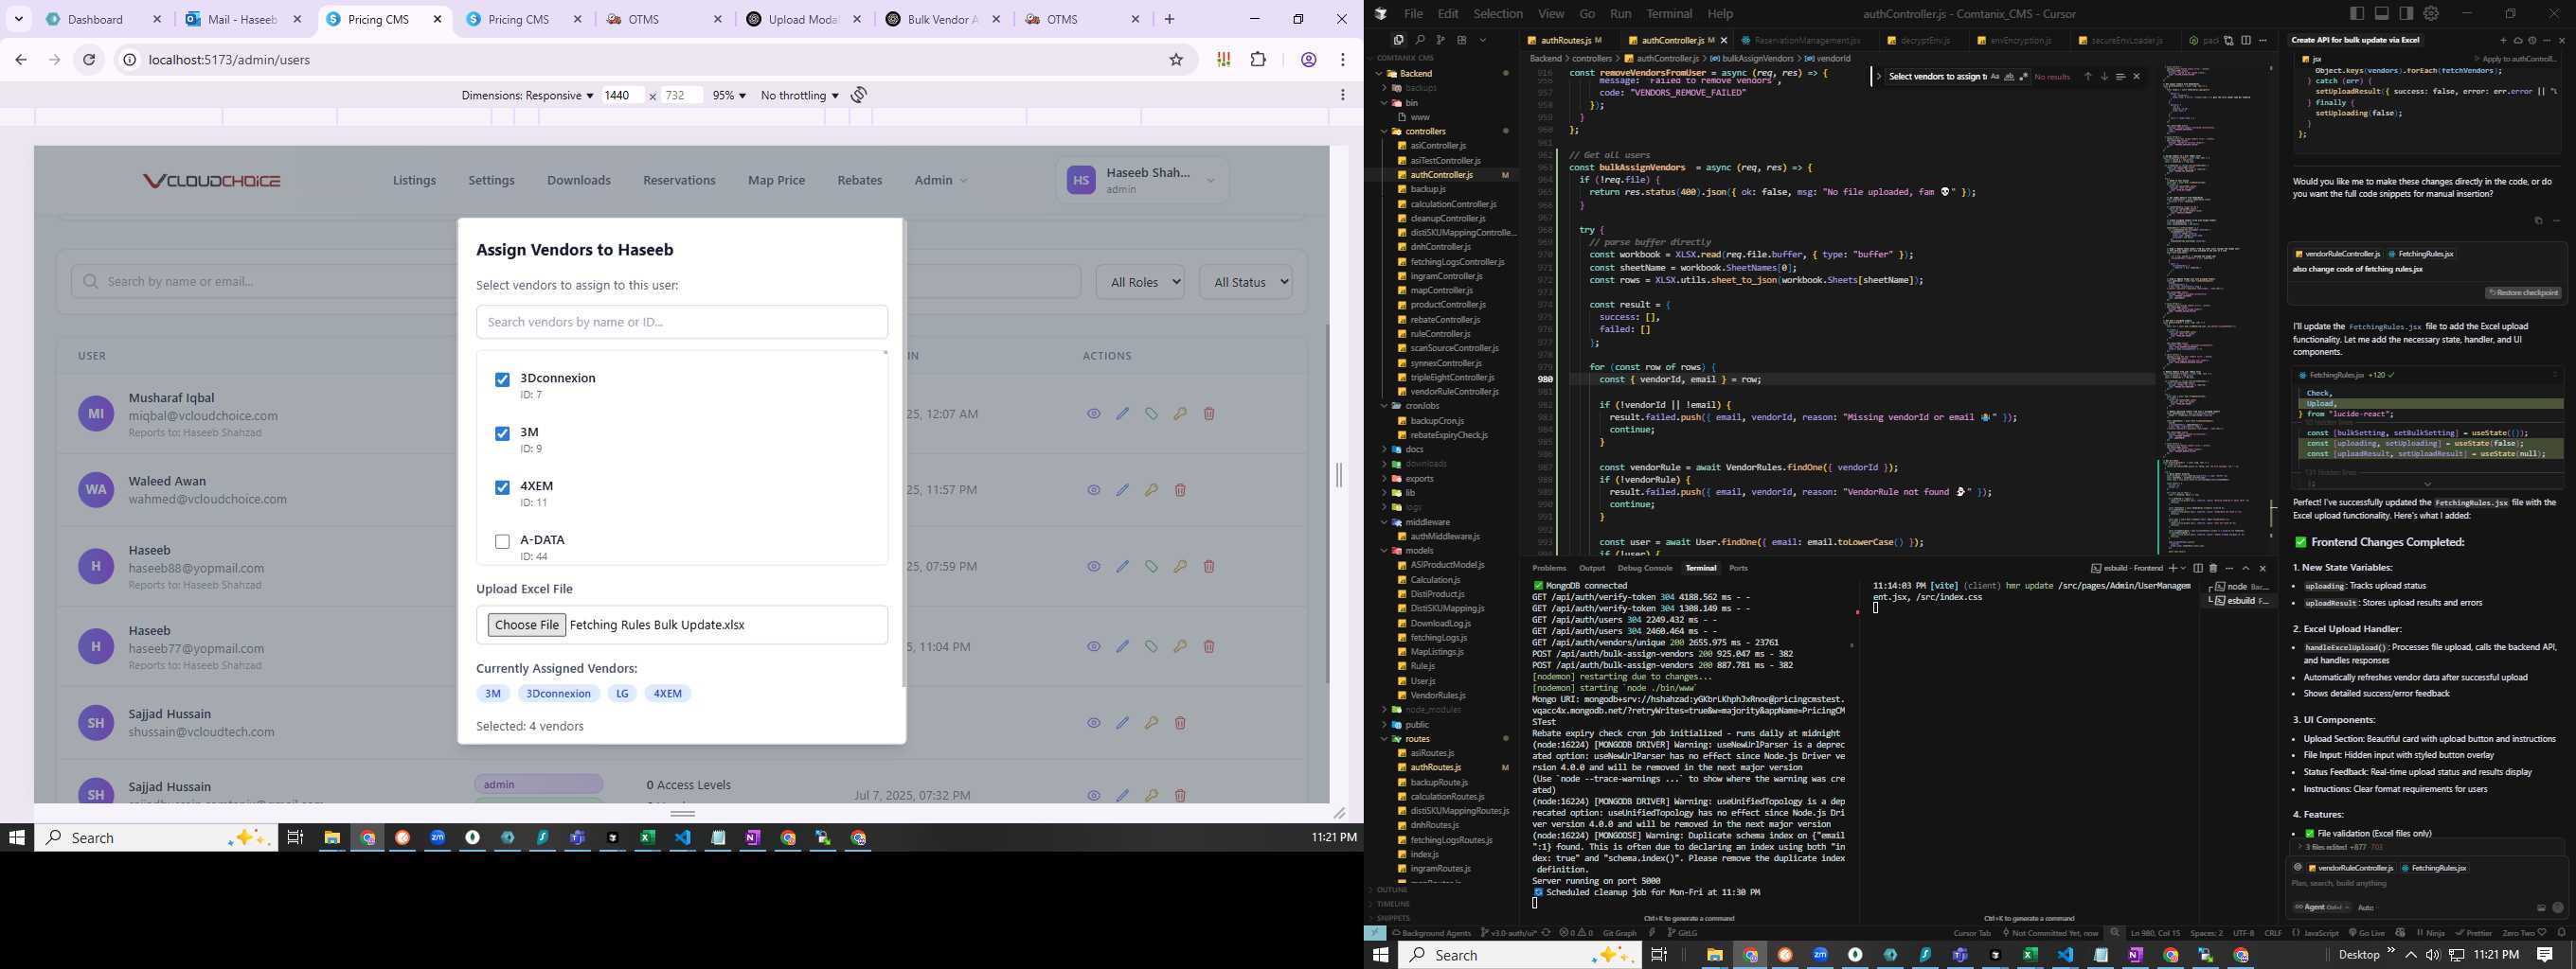2576x969 pixels.
Task: Open the vendor tag icon for Musharaf Iqbal
Action: [1152, 414]
